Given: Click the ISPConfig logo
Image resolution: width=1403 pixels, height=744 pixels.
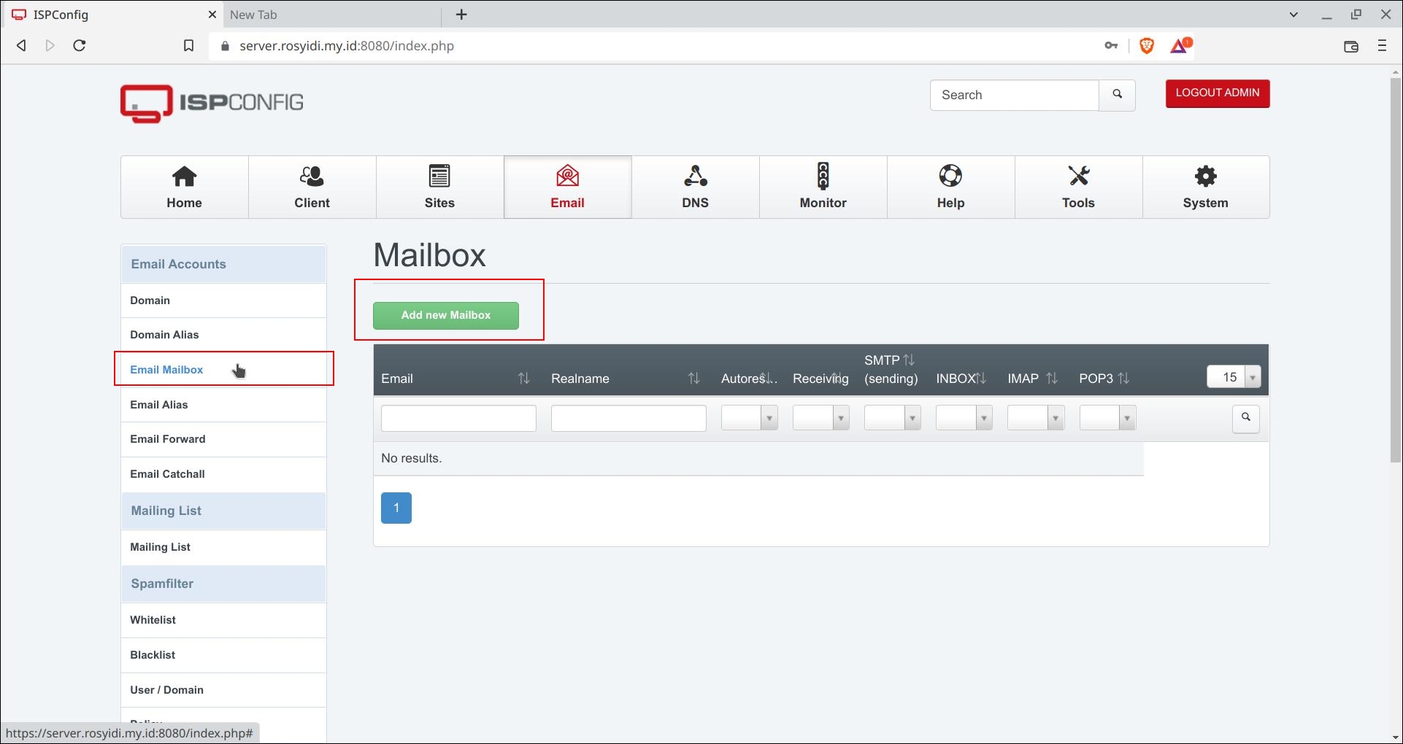Looking at the screenshot, I should (212, 103).
